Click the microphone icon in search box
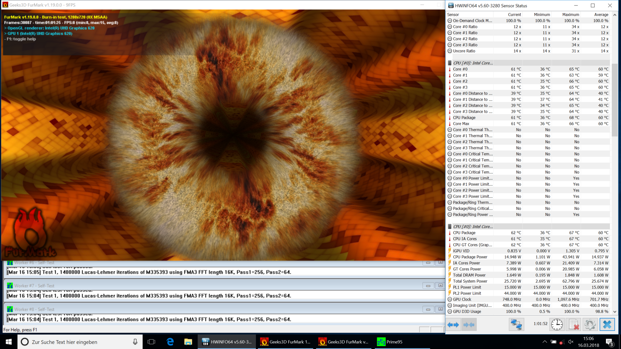621x349 pixels. coord(135,342)
